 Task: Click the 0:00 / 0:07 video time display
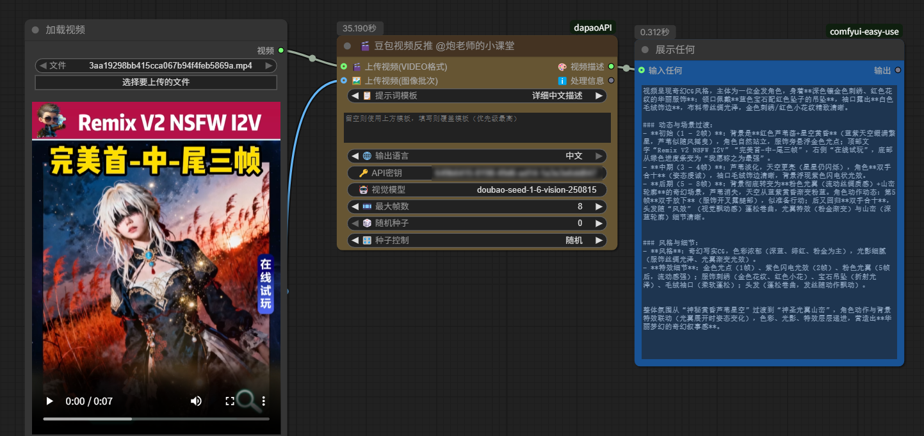tap(89, 401)
